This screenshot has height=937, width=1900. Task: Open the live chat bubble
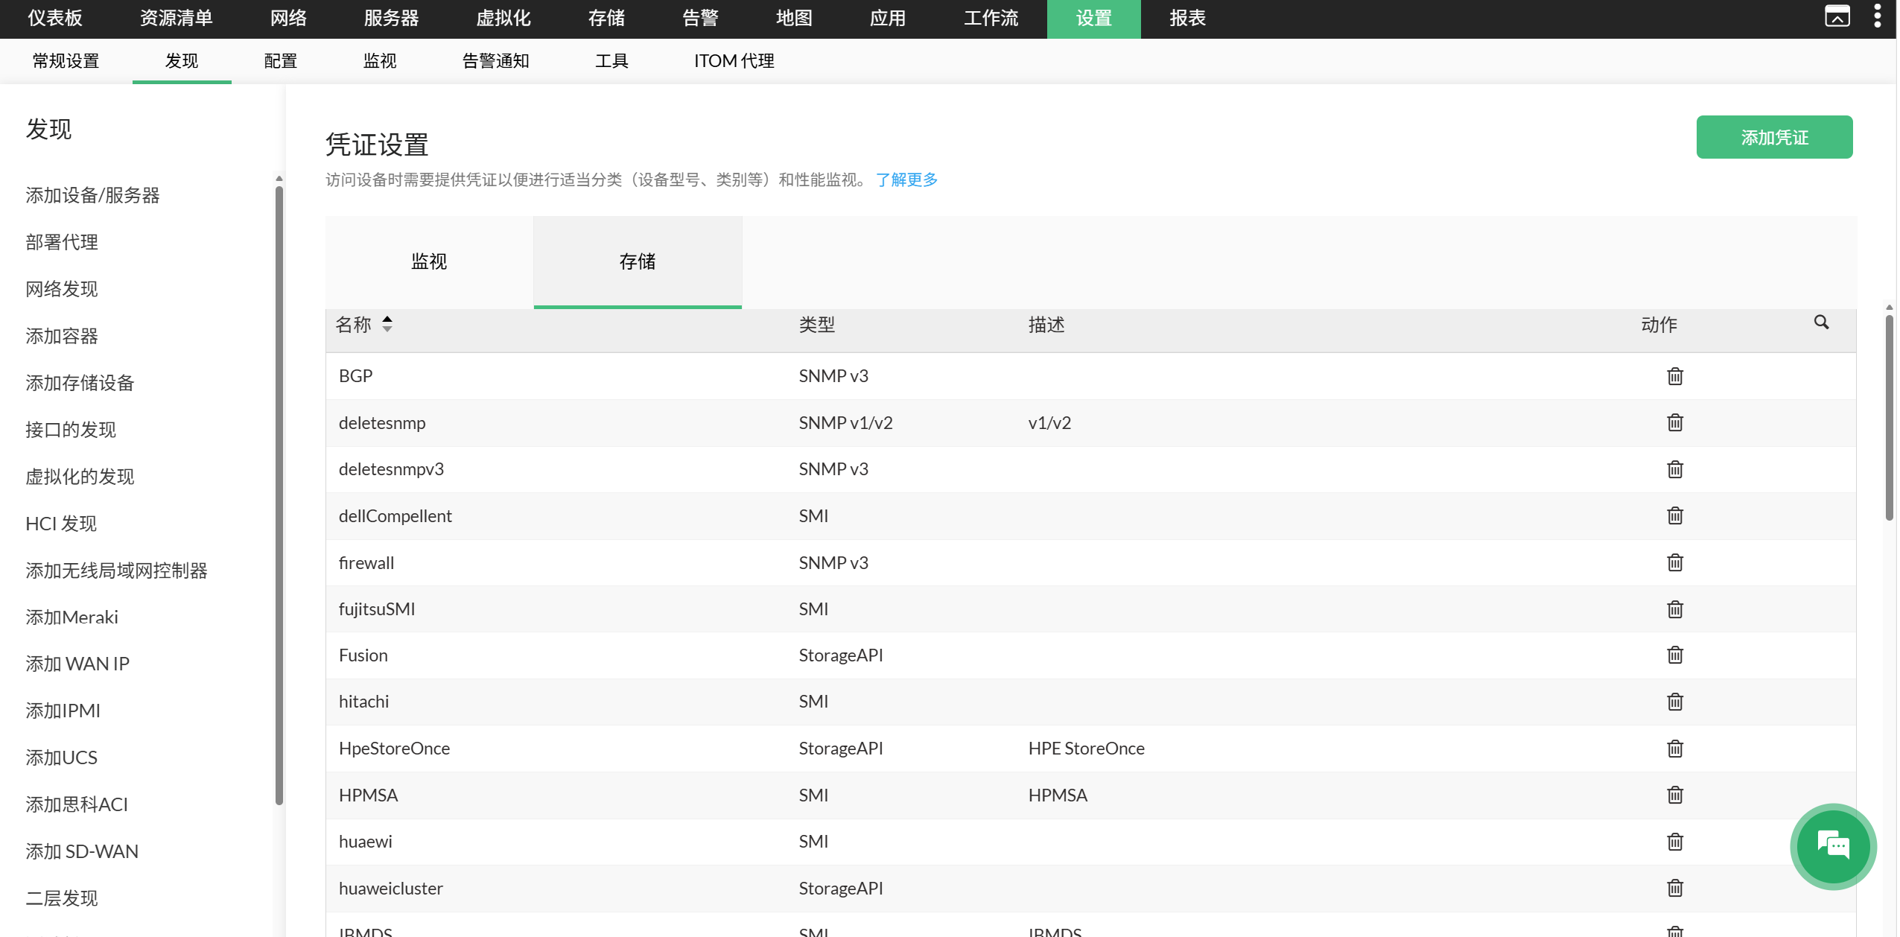pos(1833,846)
